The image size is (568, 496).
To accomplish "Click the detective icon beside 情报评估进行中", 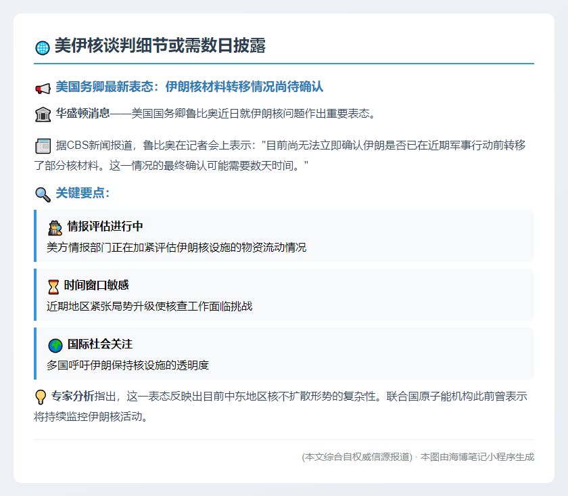I will point(55,228).
